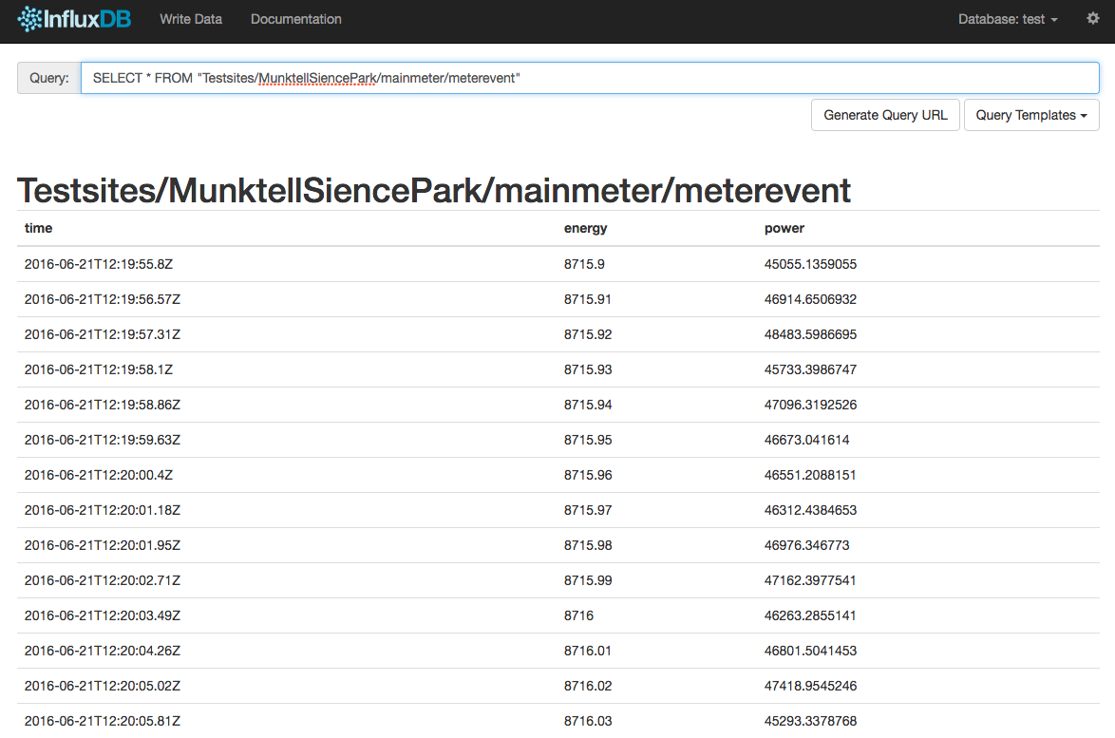This screenshot has height=738, width=1115.
Task: Select timestamp 2016-06-21T12:20:01.18Z
Action: [x=103, y=510]
